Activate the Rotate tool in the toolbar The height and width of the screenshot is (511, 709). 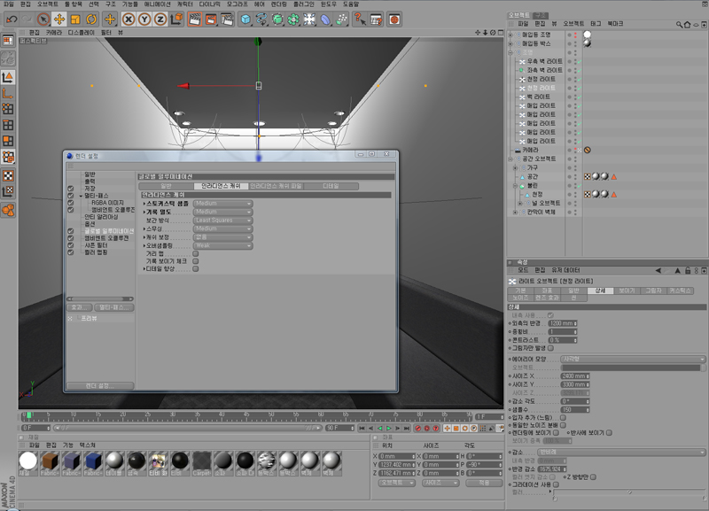(91, 19)
